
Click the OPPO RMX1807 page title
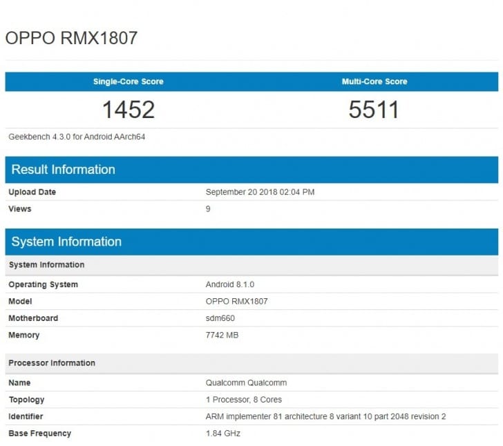click(71, 38)
